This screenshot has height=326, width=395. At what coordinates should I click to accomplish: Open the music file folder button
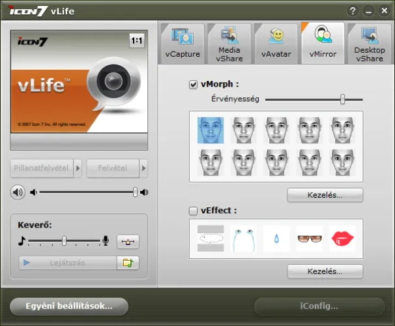(x=128, y=263)
